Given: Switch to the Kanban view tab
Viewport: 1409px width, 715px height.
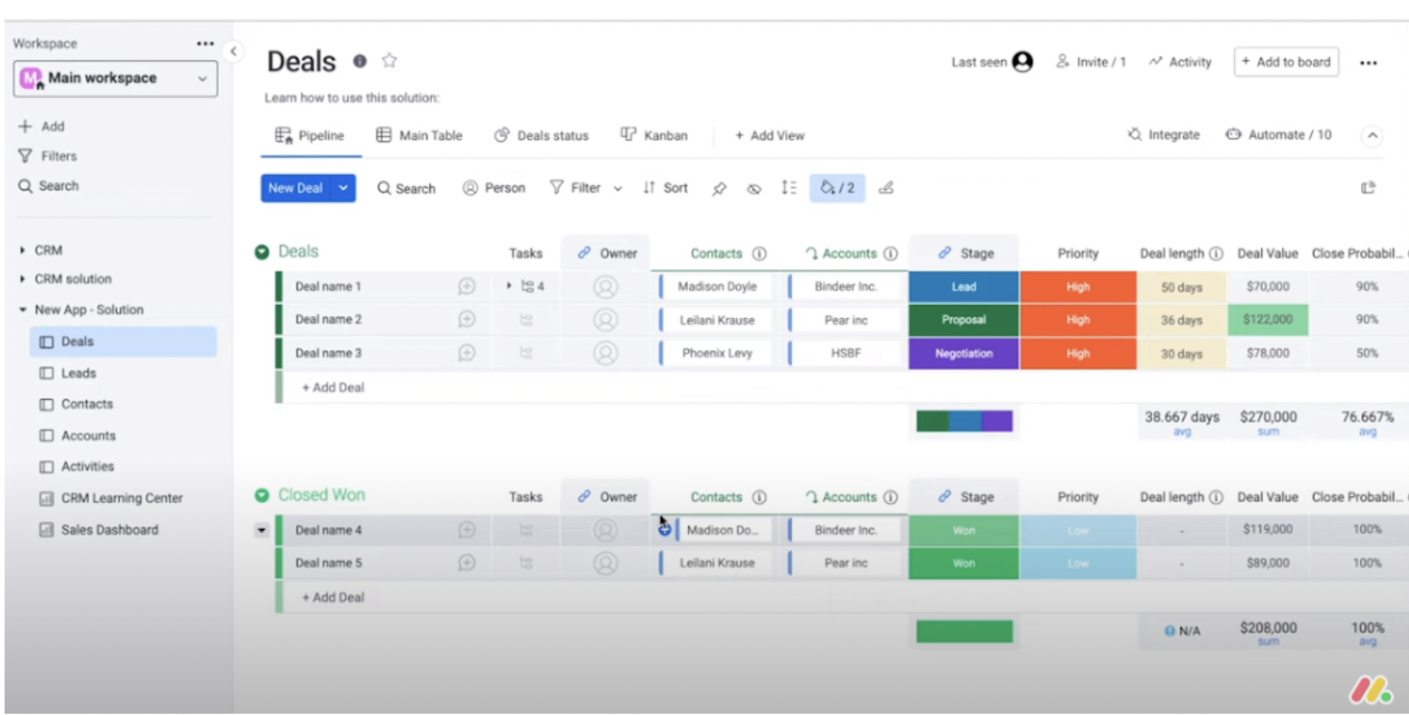Looking at the screenshot, I should tap(654, 135).
